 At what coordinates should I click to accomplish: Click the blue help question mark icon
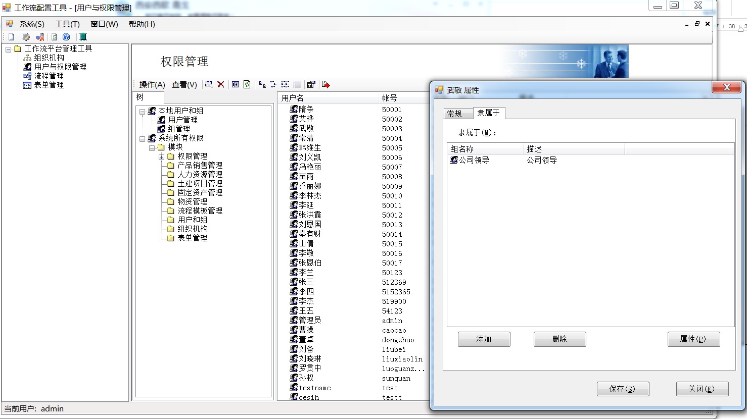66,37
